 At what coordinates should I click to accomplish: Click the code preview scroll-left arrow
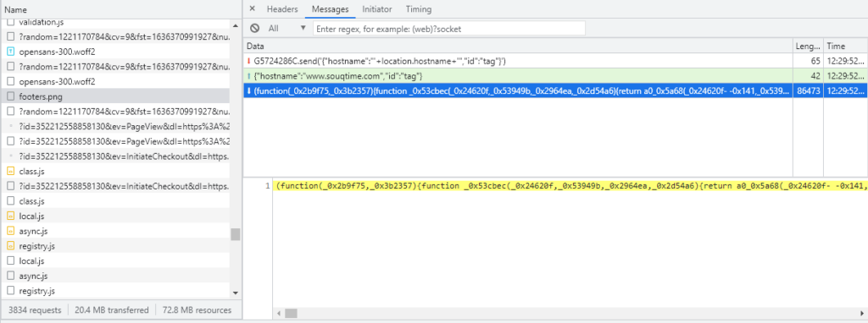(x=278, y=313)
